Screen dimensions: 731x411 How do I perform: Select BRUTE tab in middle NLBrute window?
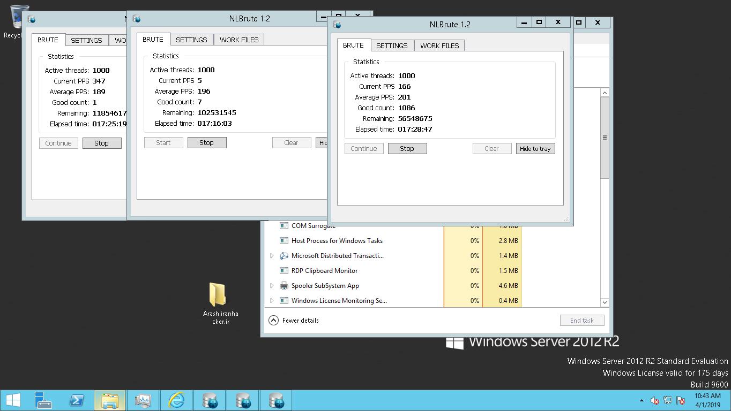153,40
